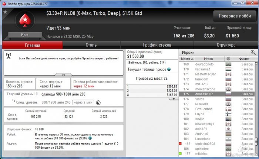
Task: Select player AndAnd0 in the list
Action: (217, 134)
